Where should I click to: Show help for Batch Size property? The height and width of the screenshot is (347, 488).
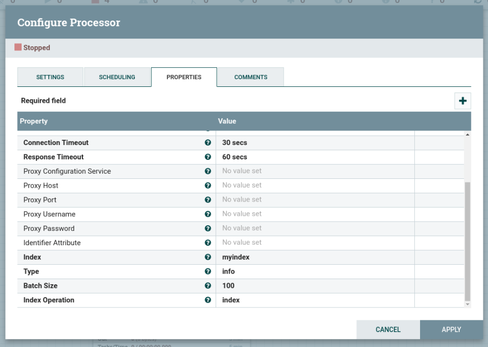pyautogui.click(x=208, y=285)
